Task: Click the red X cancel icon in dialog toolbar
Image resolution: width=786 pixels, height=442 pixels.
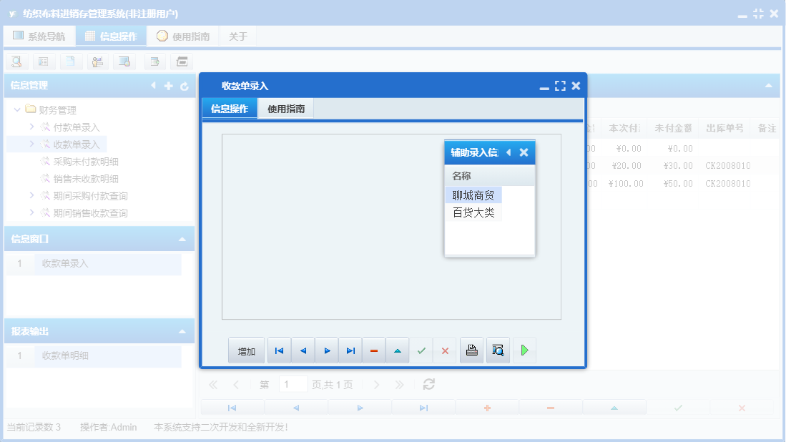Action: coord(445,350)
